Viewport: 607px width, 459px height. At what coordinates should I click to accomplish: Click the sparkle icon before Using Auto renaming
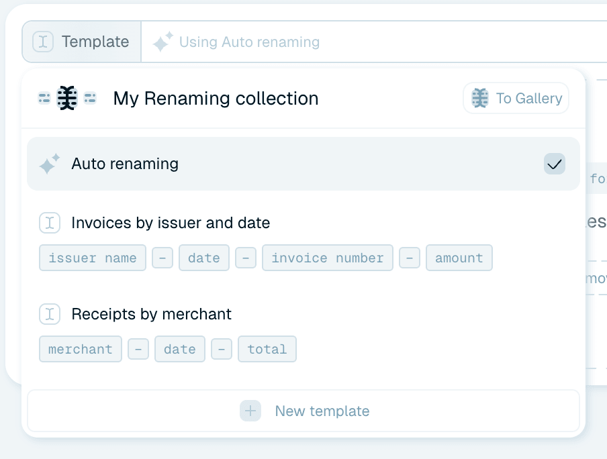[x=162, y=42]
